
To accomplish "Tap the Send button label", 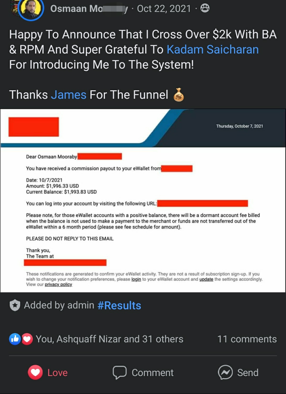I will [x=248, y=373].
